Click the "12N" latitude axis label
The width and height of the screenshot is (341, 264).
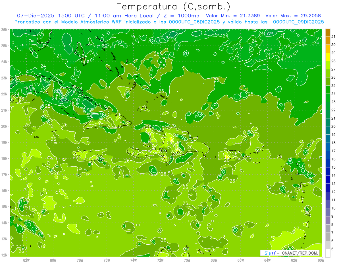tap(4, 255)
